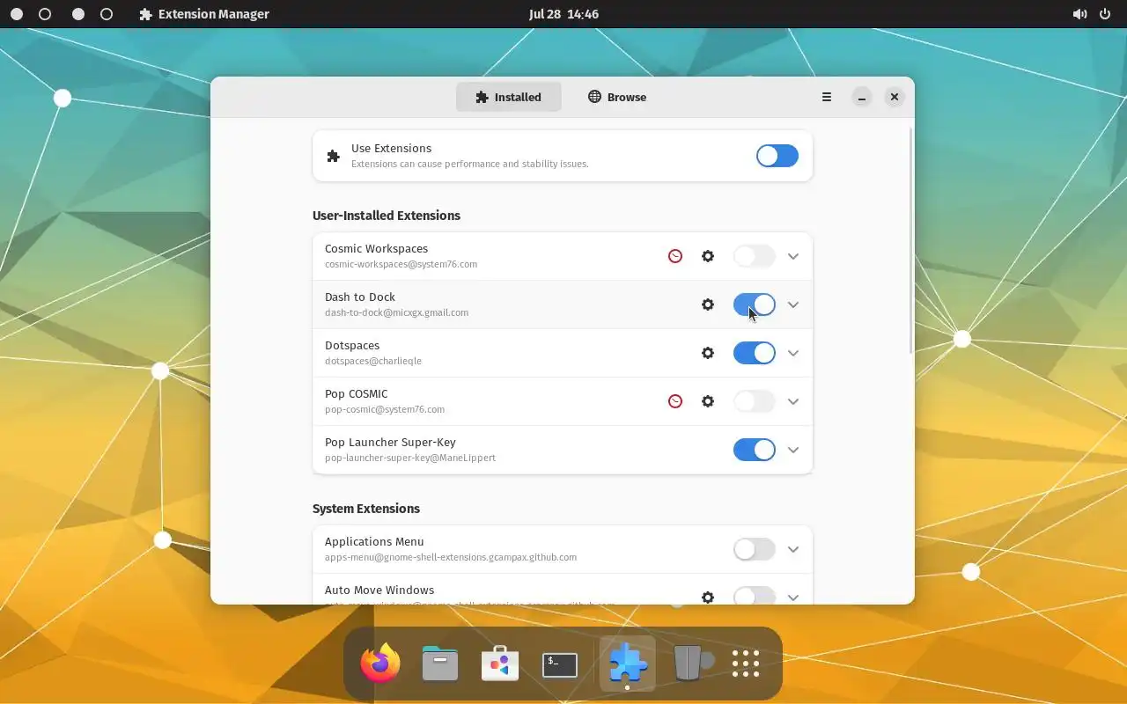Screen dimensions: 1127x704
Task: Enable Applications Menu extension
Action: click(755, 549)
